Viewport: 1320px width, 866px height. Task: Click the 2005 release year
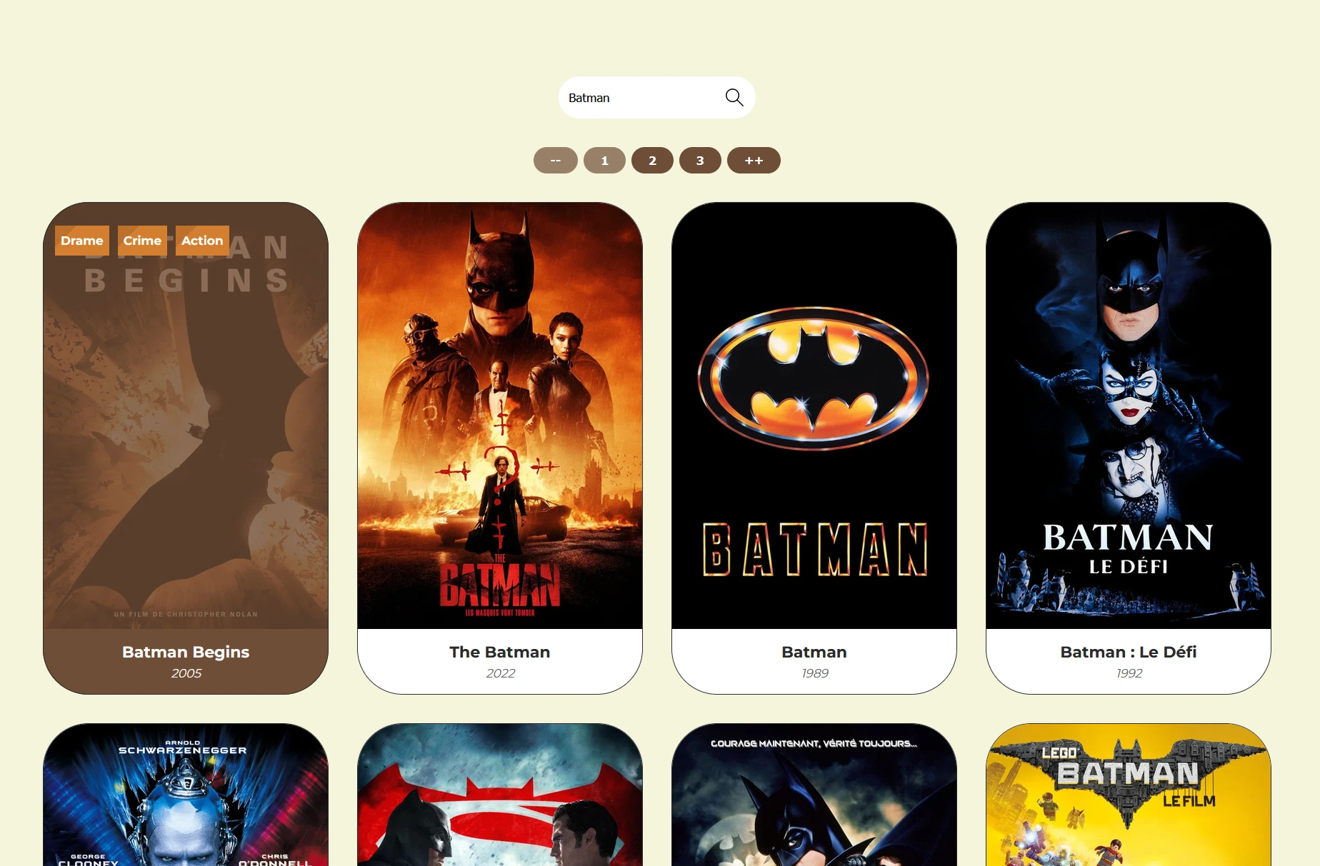coord(186,673)
